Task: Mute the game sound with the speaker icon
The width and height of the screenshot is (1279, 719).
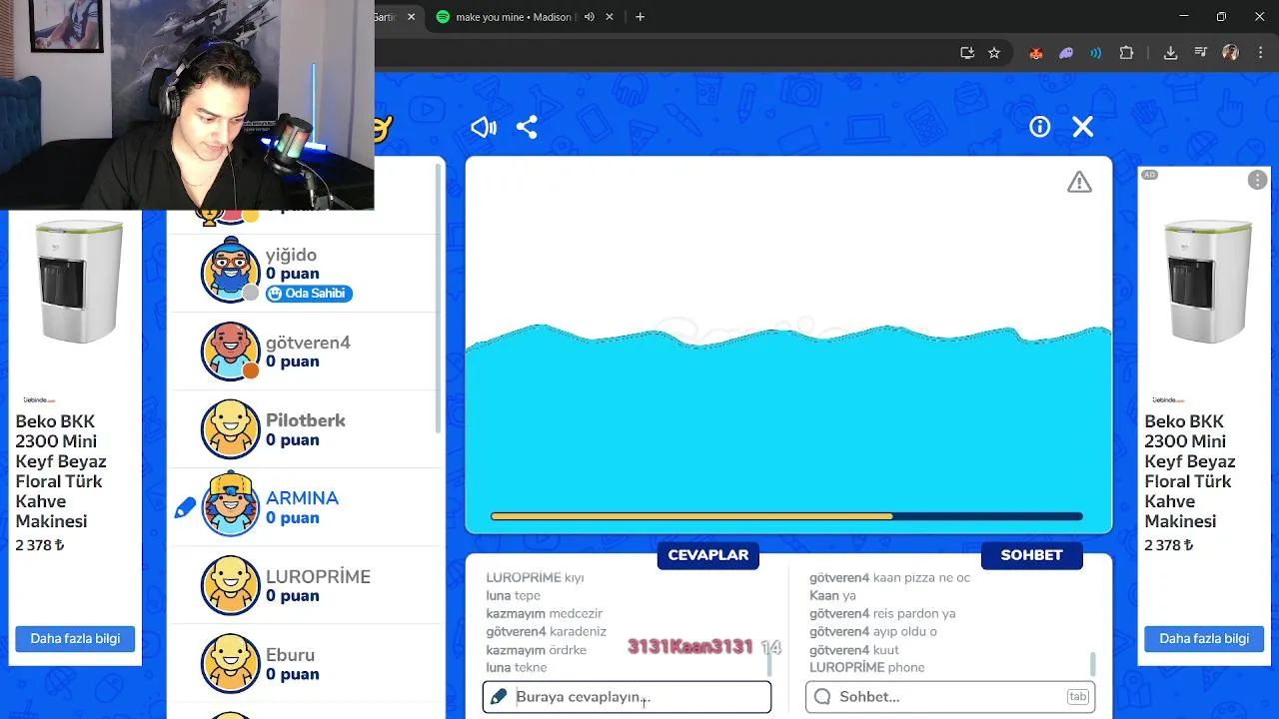Action: pos(484,127)
